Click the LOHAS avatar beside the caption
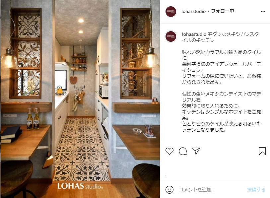Screen dimensions: 270x198 (170, 36)
